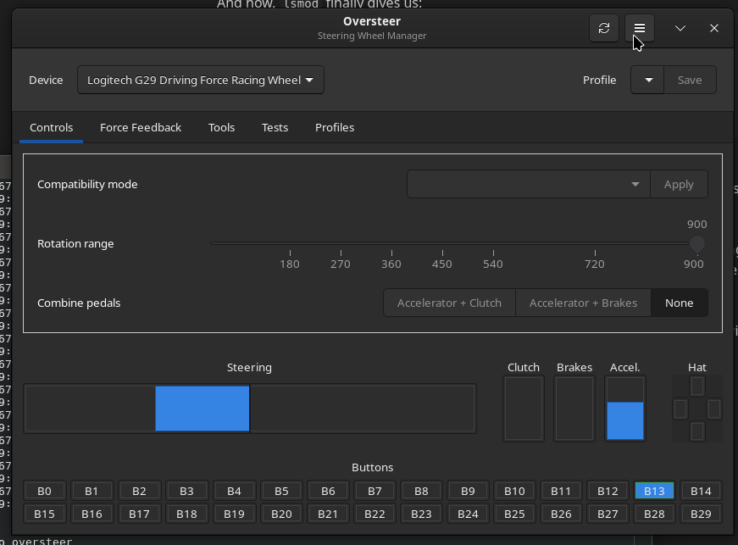This screenshot has height=545, width=738.
Task: Expand the Profile selection dropdown
Action: point(648,80)
